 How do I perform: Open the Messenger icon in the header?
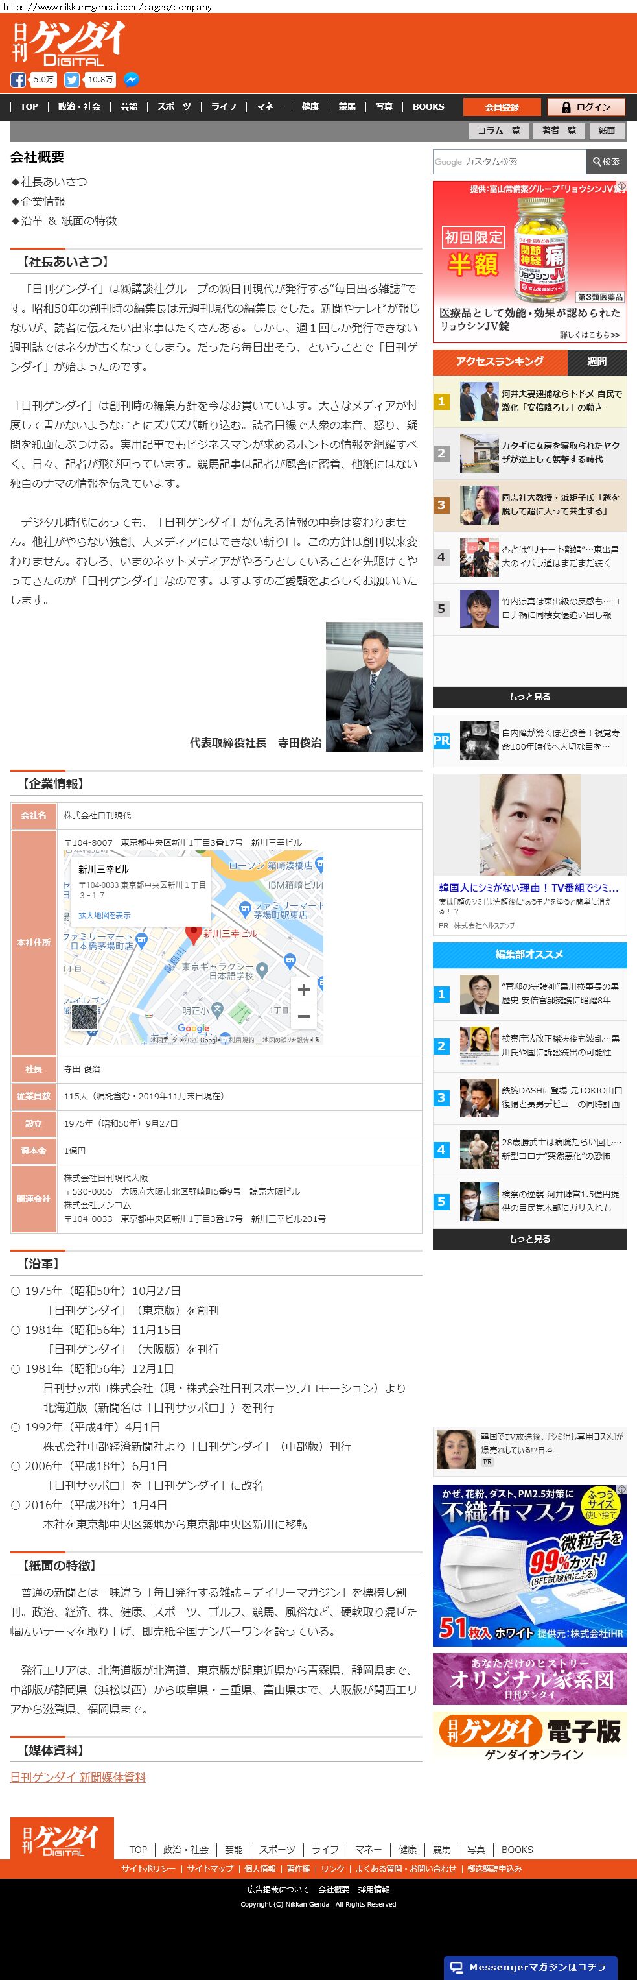[x=132, y=79]
